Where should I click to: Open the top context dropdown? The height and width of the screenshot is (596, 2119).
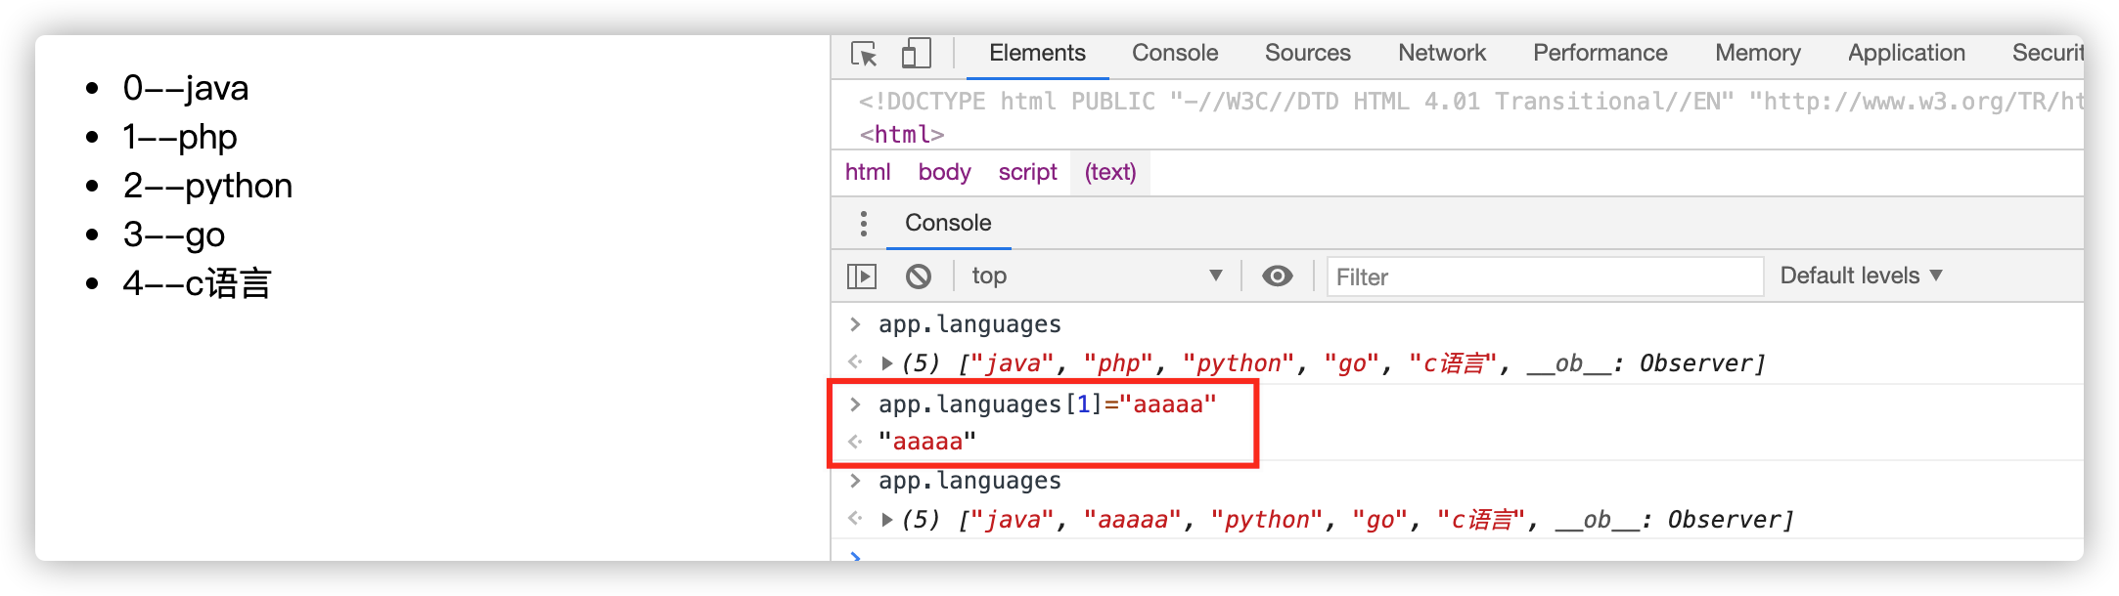tap(1096, 277)
